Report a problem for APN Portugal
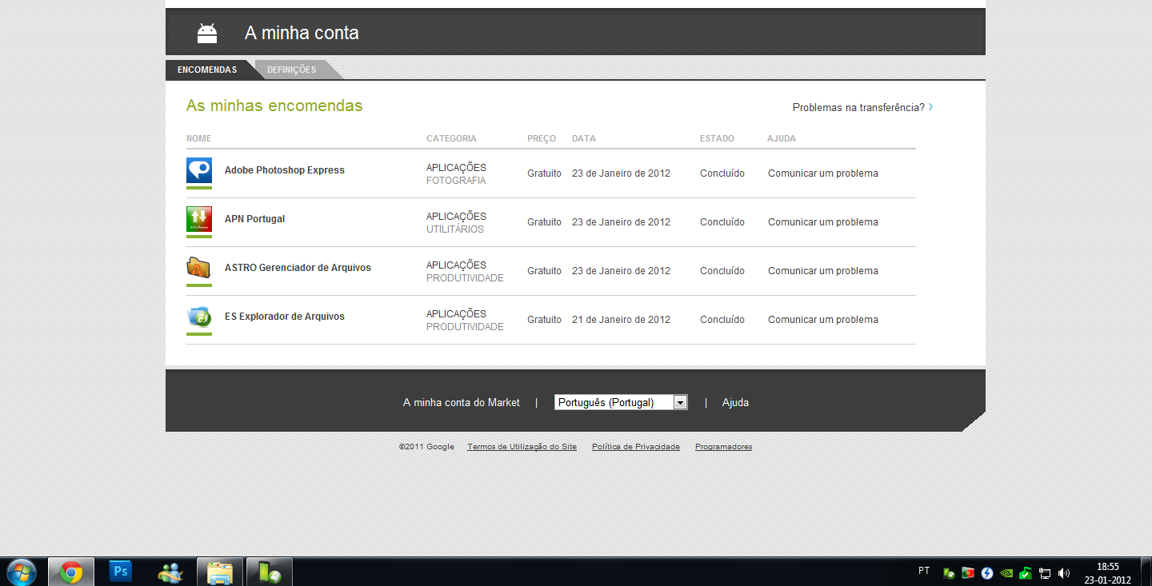 point(822,221)
